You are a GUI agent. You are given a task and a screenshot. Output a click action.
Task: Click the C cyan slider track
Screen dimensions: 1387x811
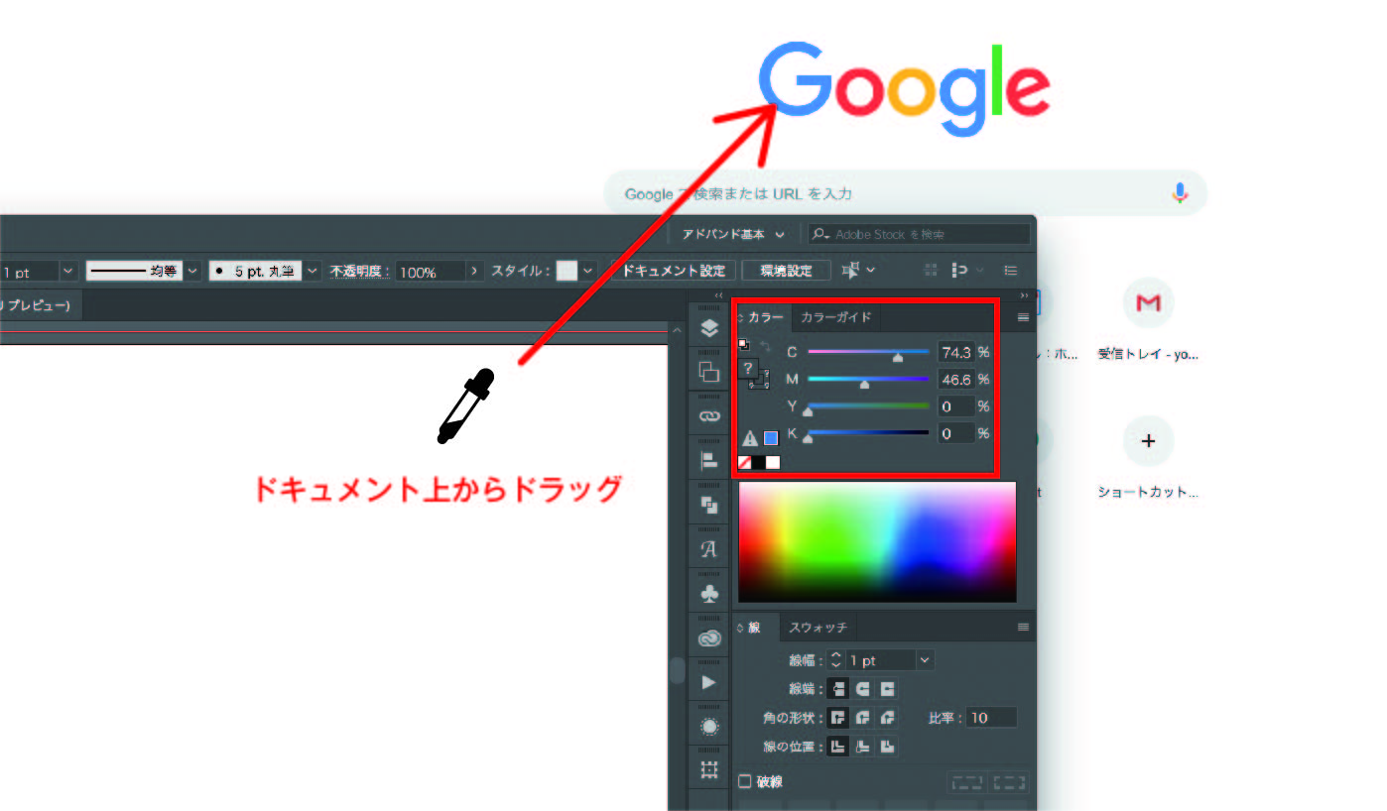[x=868, y=351]
